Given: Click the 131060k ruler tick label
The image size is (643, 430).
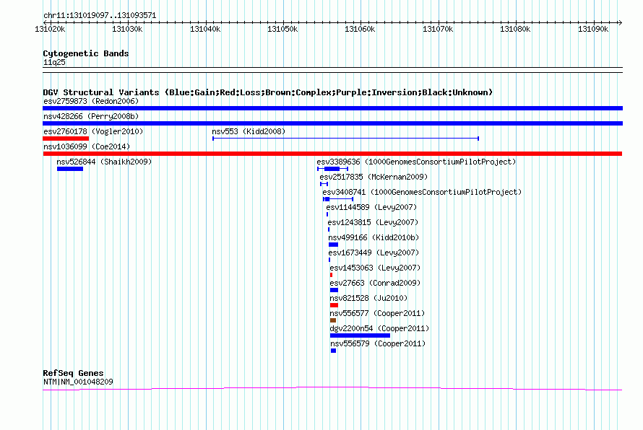Looking at the screenshot, I should [360, 29].
